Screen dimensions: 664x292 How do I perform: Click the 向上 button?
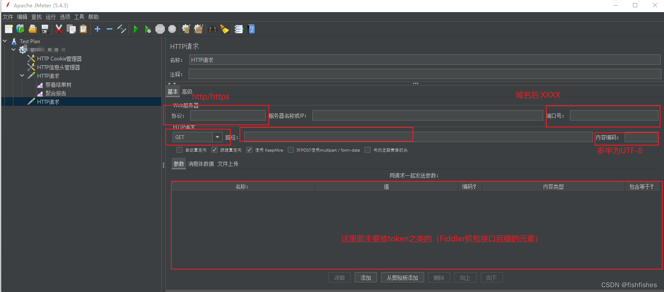point(466,278)
